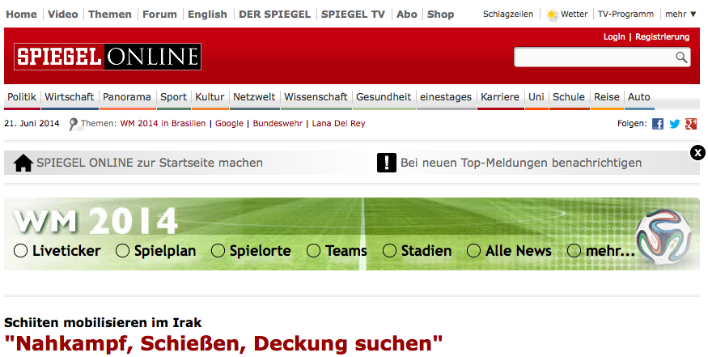Click the WM 2014 banner title

95,220
